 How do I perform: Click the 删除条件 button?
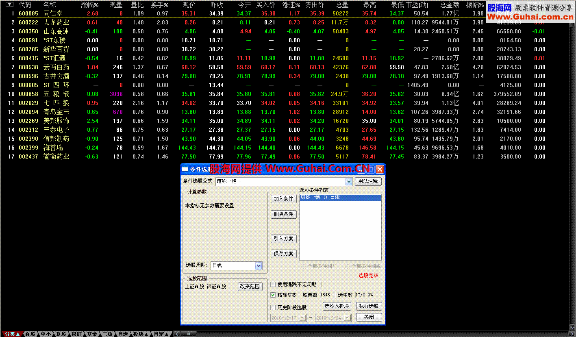coord(284,214)
